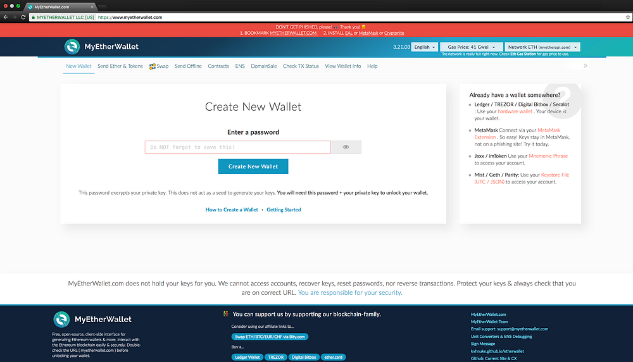Open View Wallet Info tab
Viewport: 633px width, 362px height.
click(x=342, y=66)
